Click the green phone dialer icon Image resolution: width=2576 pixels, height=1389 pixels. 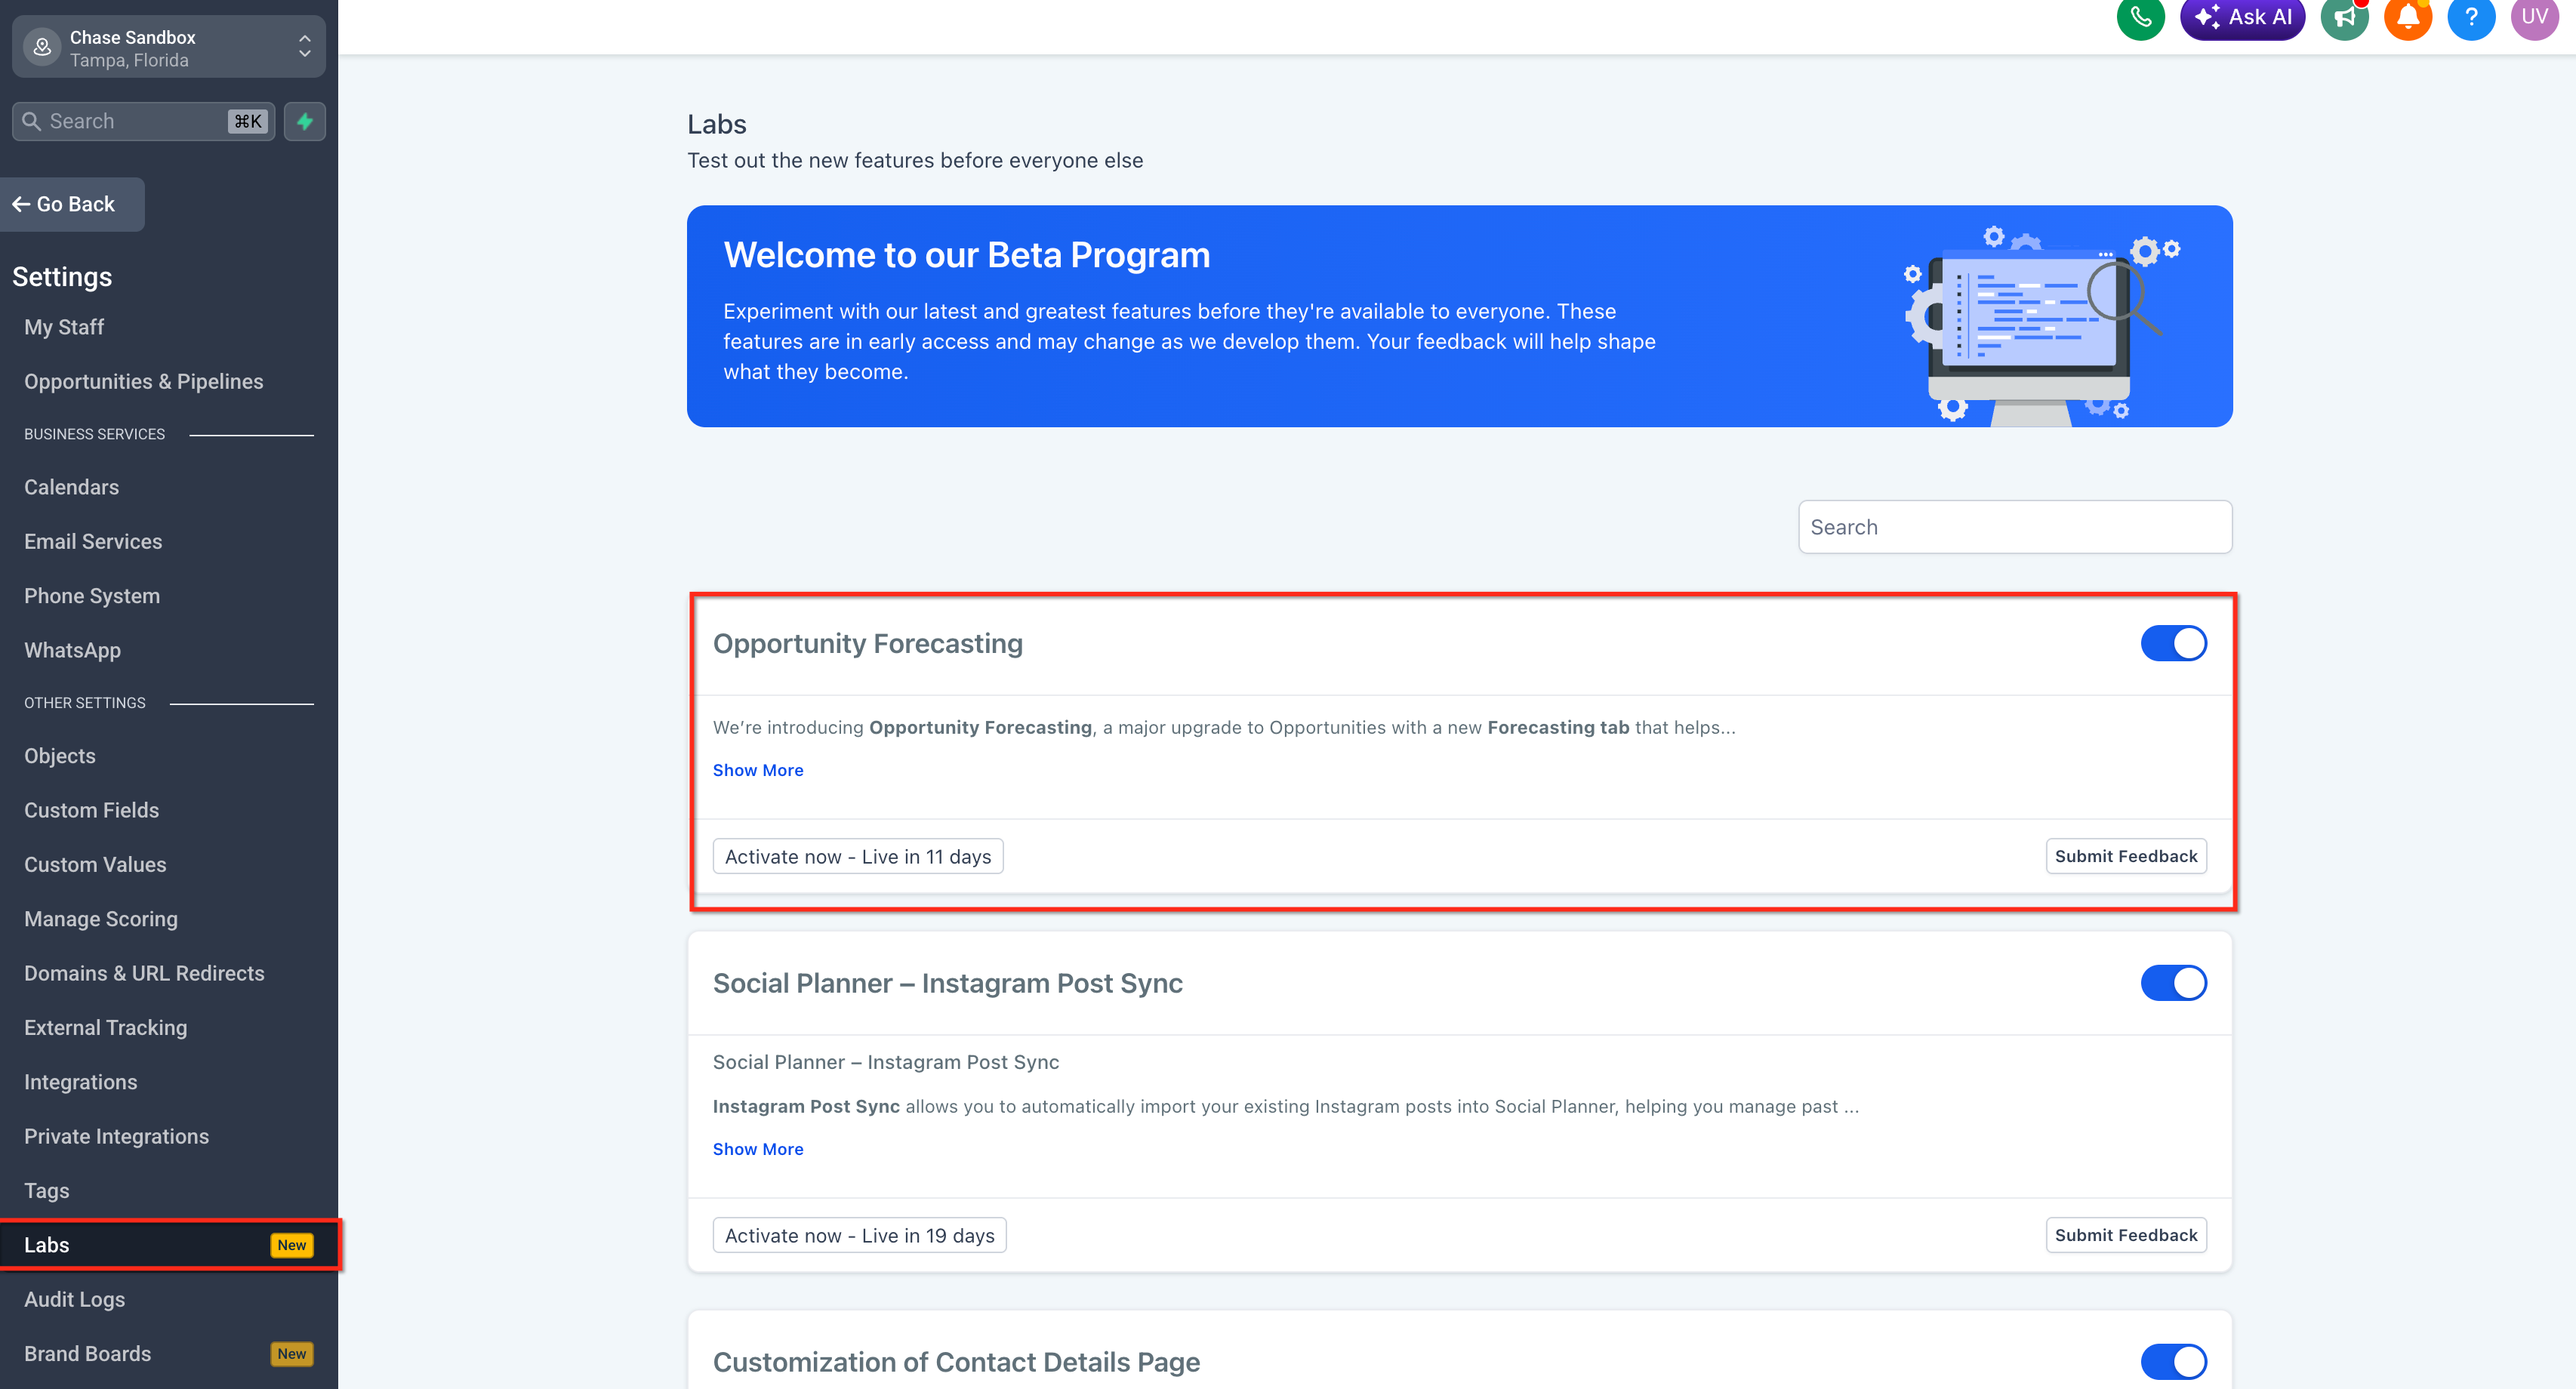pyautogui.click(x=2140, y=17)
